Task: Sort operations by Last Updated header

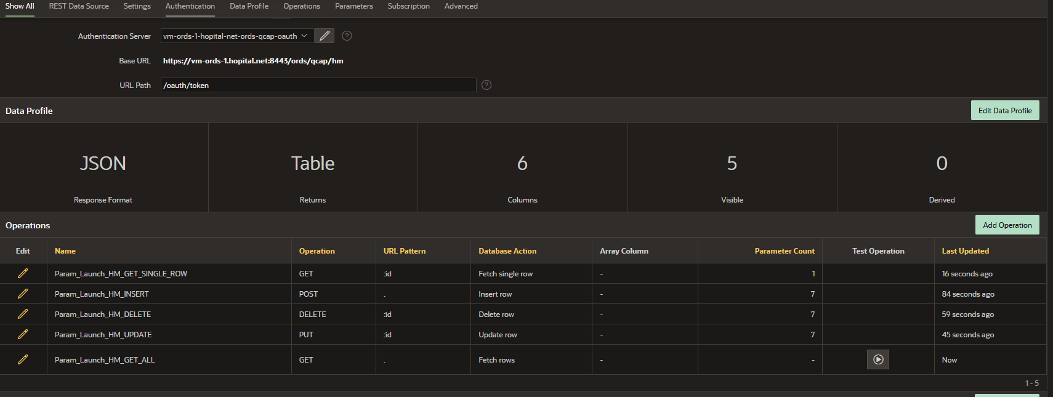Action: (x=965, y=251)
